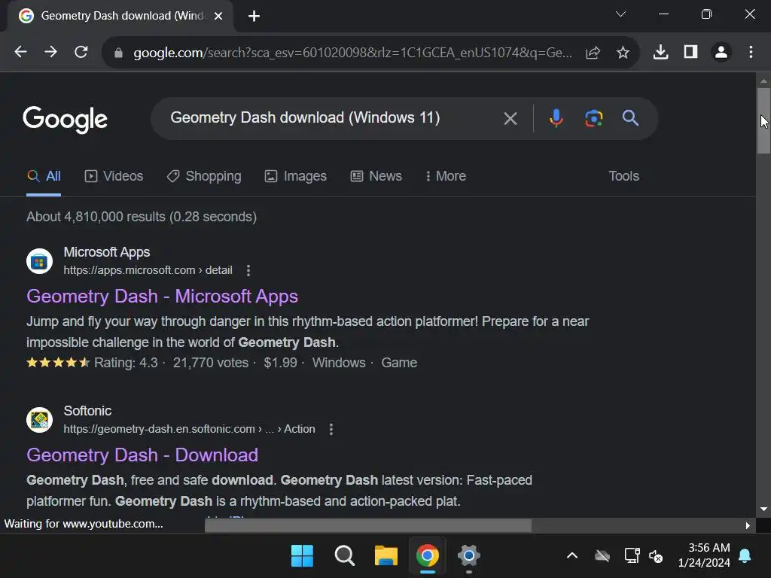Go back to the previous page

click(20, 52)
